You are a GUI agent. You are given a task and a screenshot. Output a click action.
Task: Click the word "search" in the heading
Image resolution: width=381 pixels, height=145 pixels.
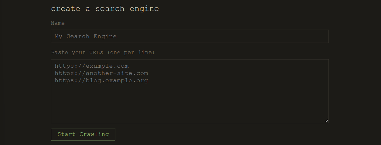[x=110, y=9]
